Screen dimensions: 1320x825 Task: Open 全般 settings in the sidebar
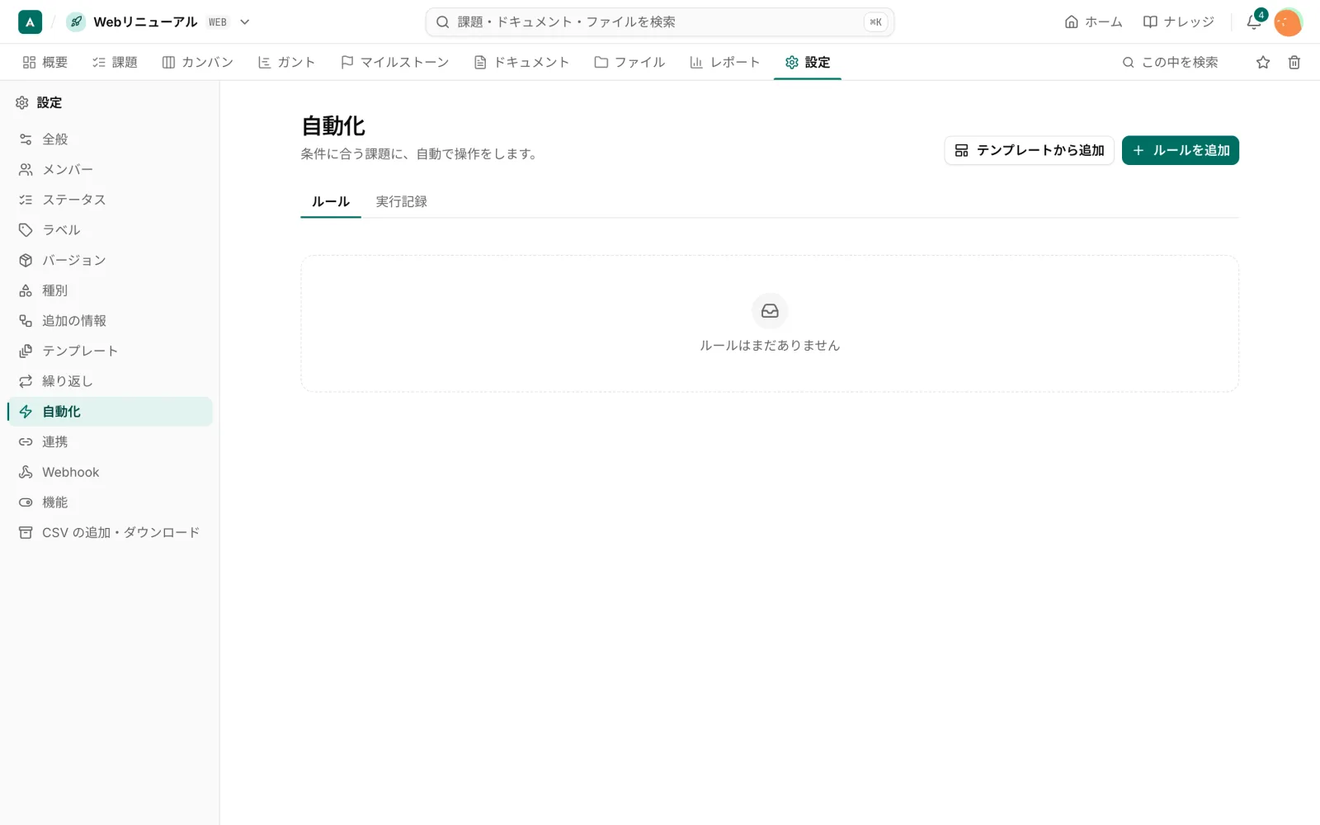tap(110, 139)
